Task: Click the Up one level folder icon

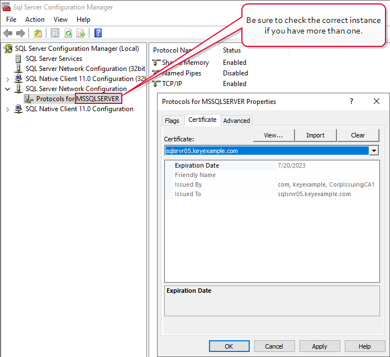Action: coord(38,33)
